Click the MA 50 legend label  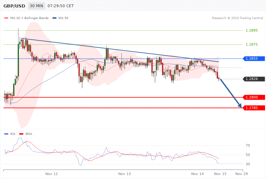(64, 18)
